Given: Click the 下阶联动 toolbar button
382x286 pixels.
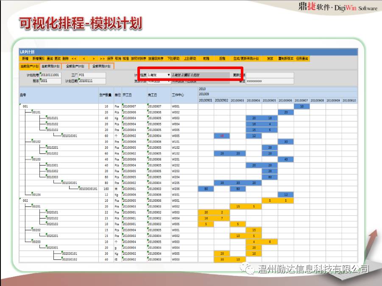Looking at the screenshot, I should pyautogui.click(x=172, y=58).
